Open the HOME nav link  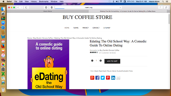click(x=67, y=28)
